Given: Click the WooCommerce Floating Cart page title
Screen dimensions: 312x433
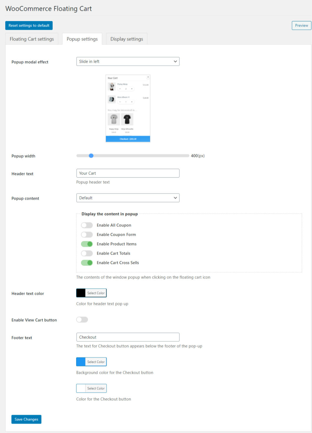Looking at the screenshot, I should pyautogui.click(x=49, y=9).
